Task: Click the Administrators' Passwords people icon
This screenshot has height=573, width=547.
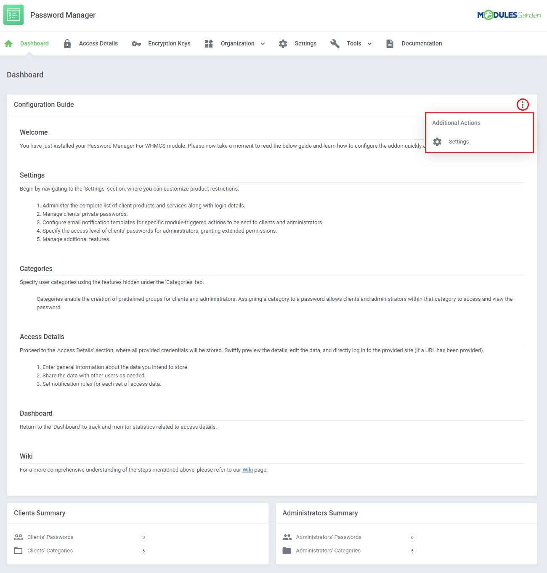Action: pos(287,537)
